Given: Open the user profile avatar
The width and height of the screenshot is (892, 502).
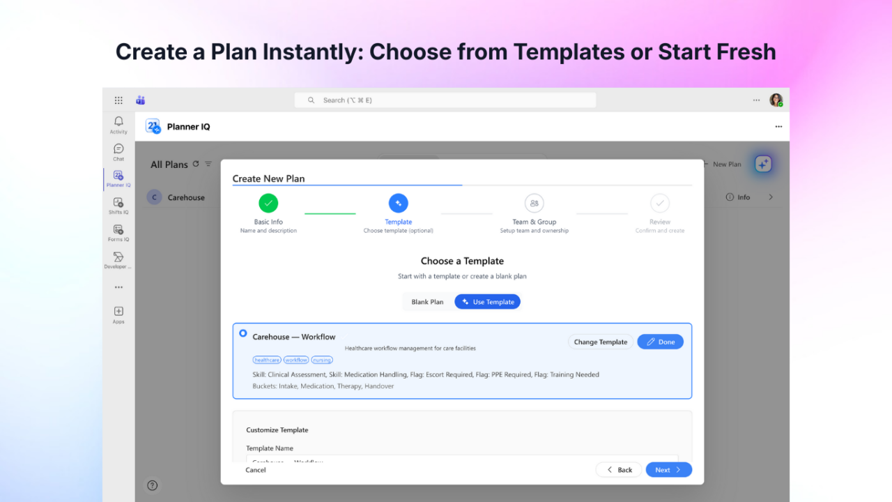Looking at the screenshot, I should pos(776,100).
